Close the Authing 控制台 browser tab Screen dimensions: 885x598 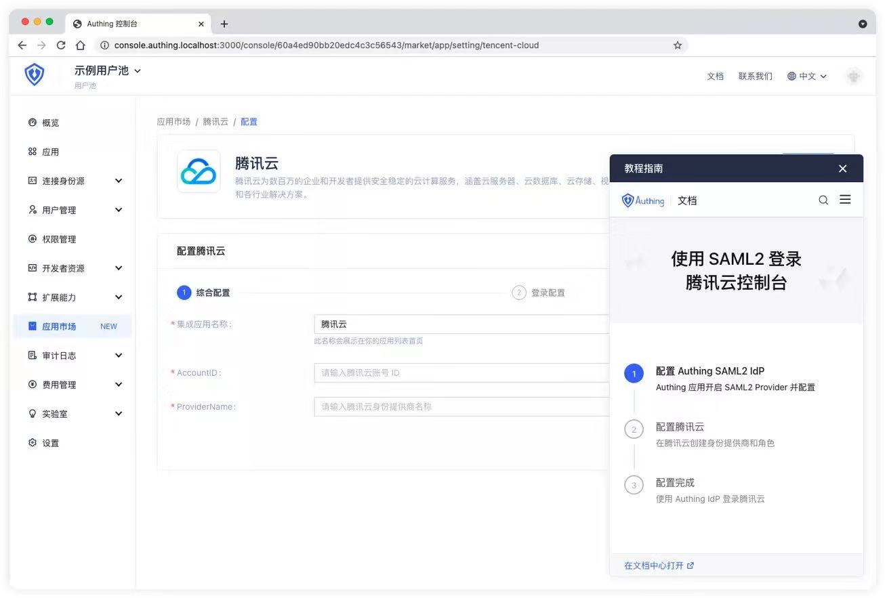[x=201, y=24]
